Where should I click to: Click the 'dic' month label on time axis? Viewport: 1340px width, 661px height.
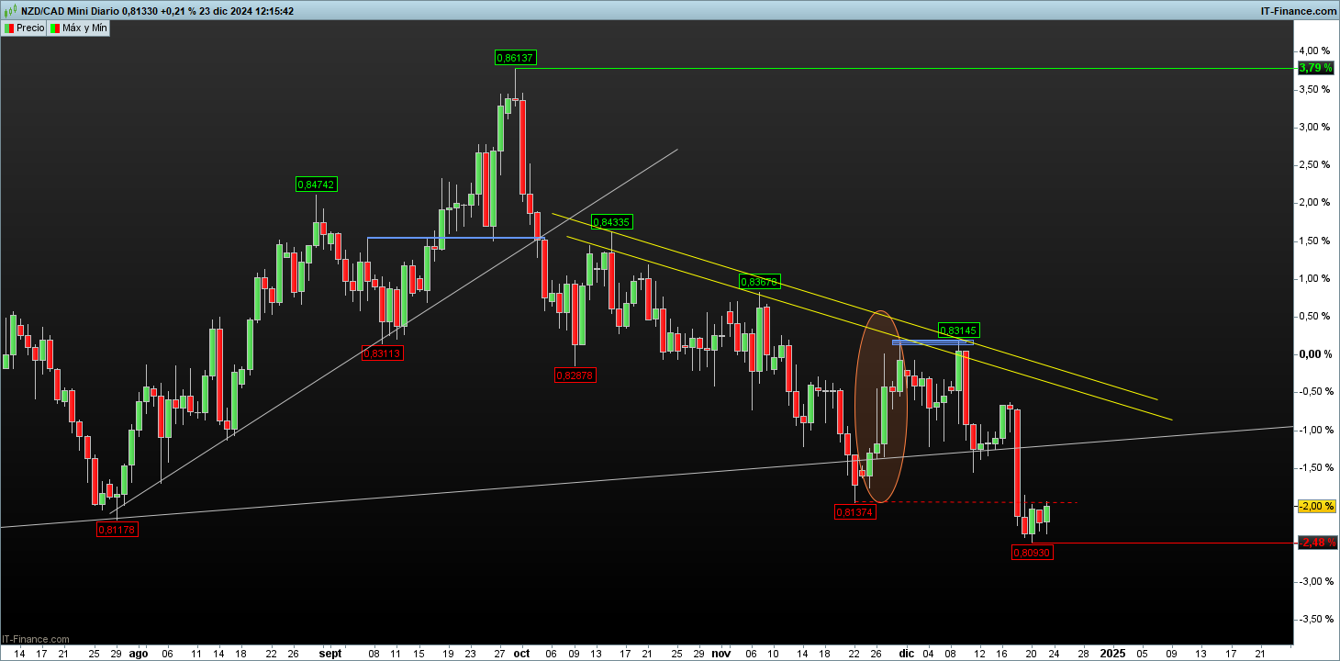907,654
